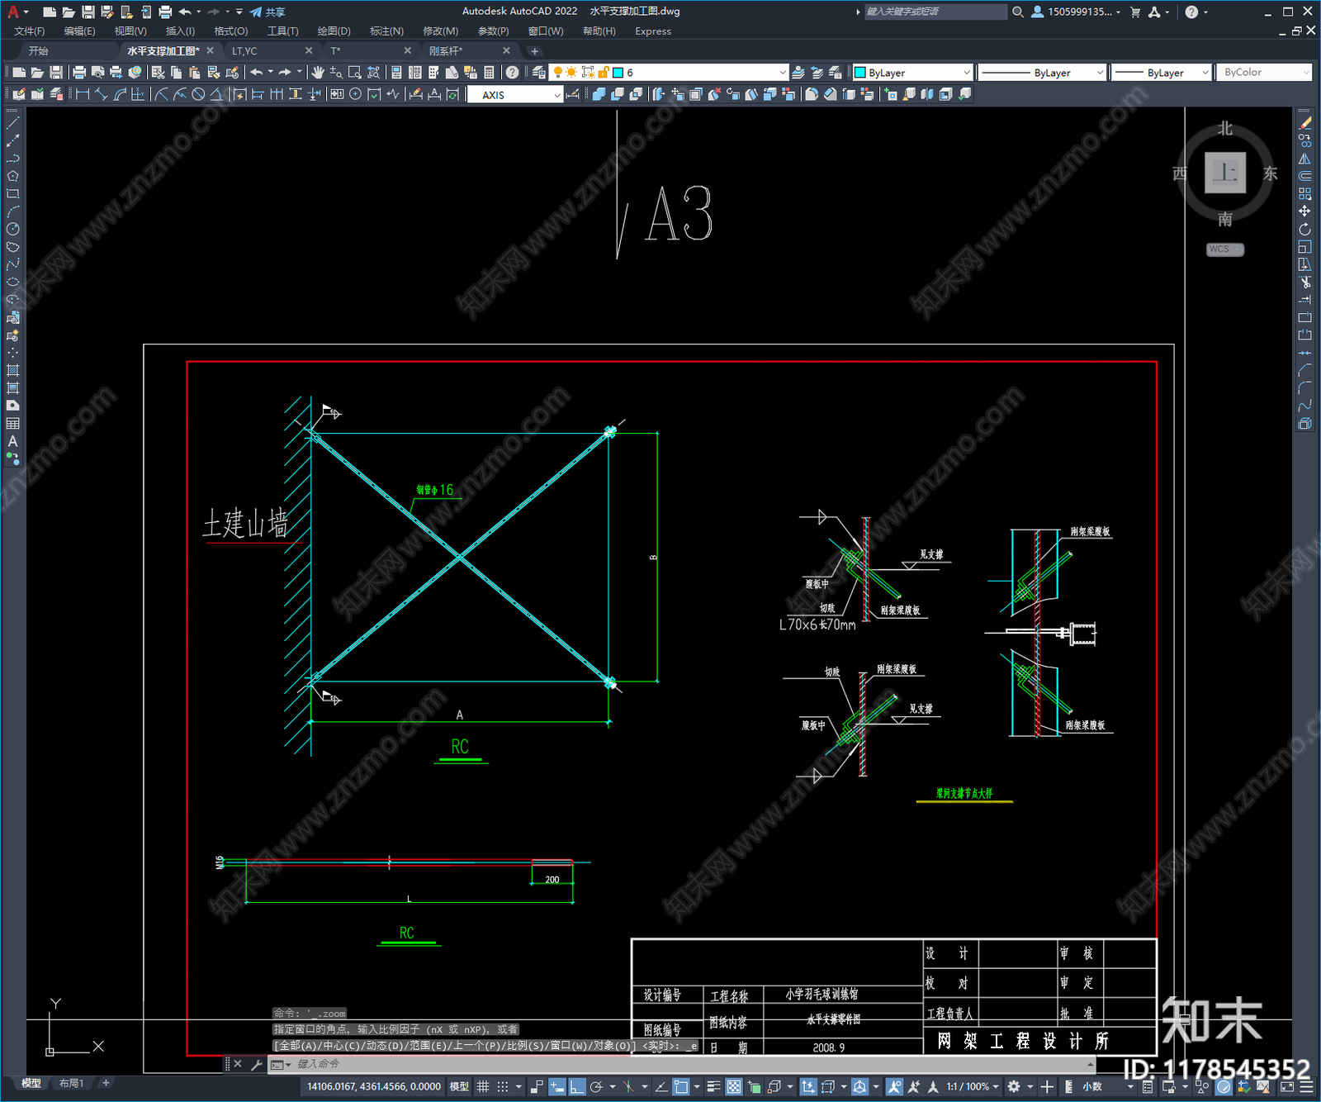Click 上 face of the ViewCube
Viewport: 1321px width, 1102px height.
tap(1225, 173)
